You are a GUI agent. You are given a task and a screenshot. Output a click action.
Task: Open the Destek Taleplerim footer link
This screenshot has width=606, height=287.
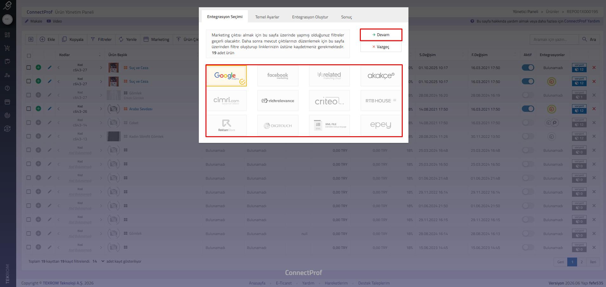[374, 283]
